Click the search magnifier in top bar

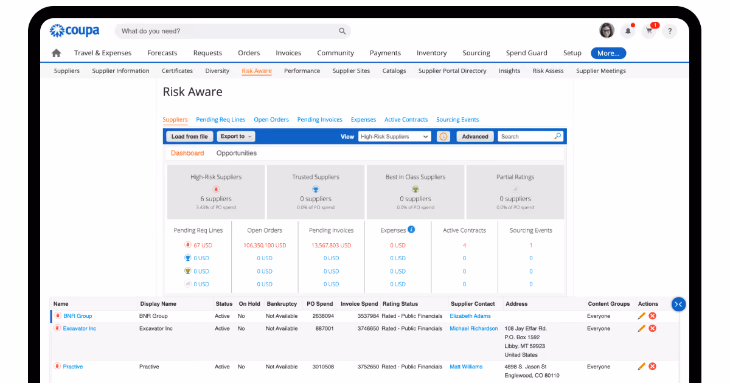click(x=342, y=31)
